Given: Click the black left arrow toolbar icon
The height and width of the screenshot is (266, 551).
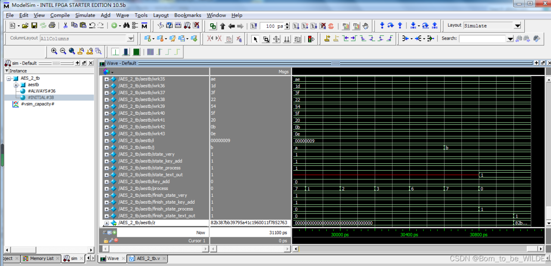Looking at the screenshot, I should 231,26.
